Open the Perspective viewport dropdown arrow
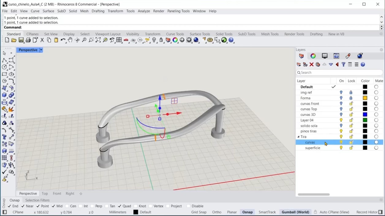385x216 pixels. coord(41,50)
